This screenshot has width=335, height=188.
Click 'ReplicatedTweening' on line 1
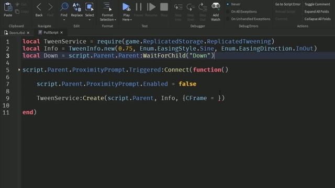pyautogui.click(x=239, y=41)
